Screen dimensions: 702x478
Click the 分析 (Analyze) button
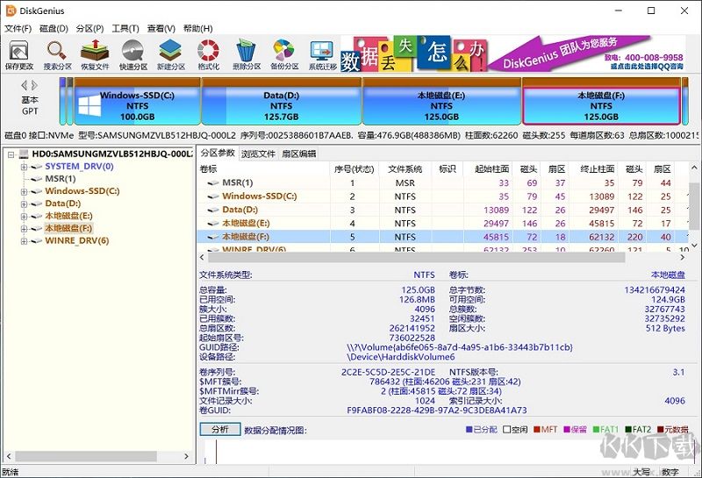219,430
